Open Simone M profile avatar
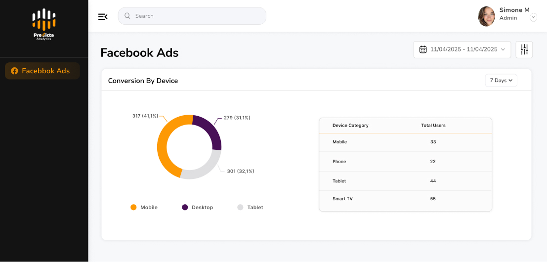This screenshot has width=547, height=262. (x=486, y=16)
